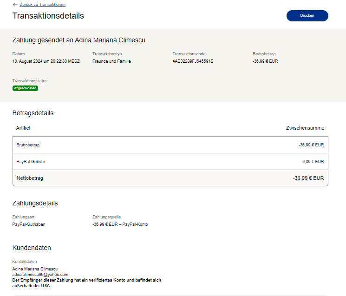Click the green Abgeschlossen status badge

tap(25, 88)
